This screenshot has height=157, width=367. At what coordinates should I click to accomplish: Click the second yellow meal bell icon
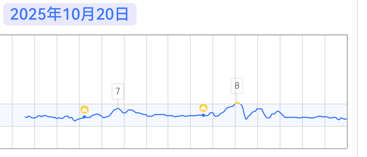click(x=203, y=108)
